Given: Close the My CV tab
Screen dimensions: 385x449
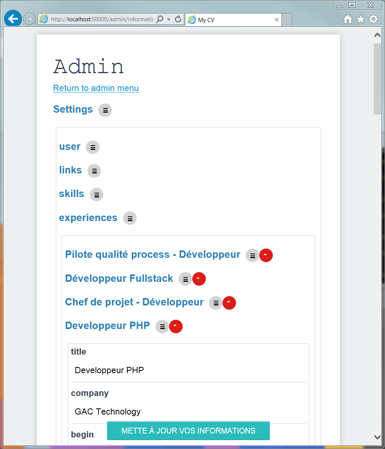Looking at the screenshot, I should click(x=277, y=20).
